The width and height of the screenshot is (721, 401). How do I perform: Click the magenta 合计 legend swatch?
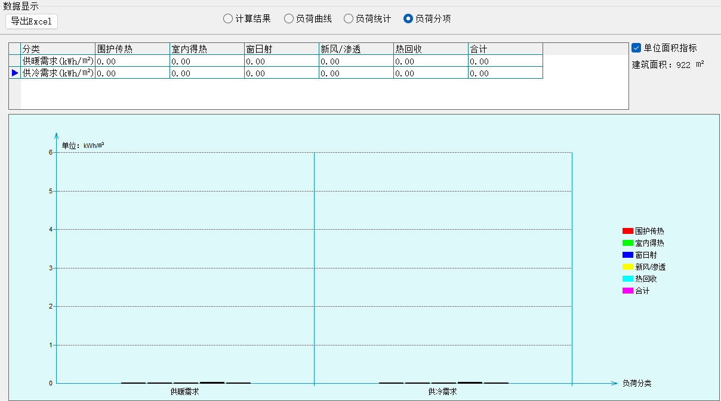tap(627, 291)
